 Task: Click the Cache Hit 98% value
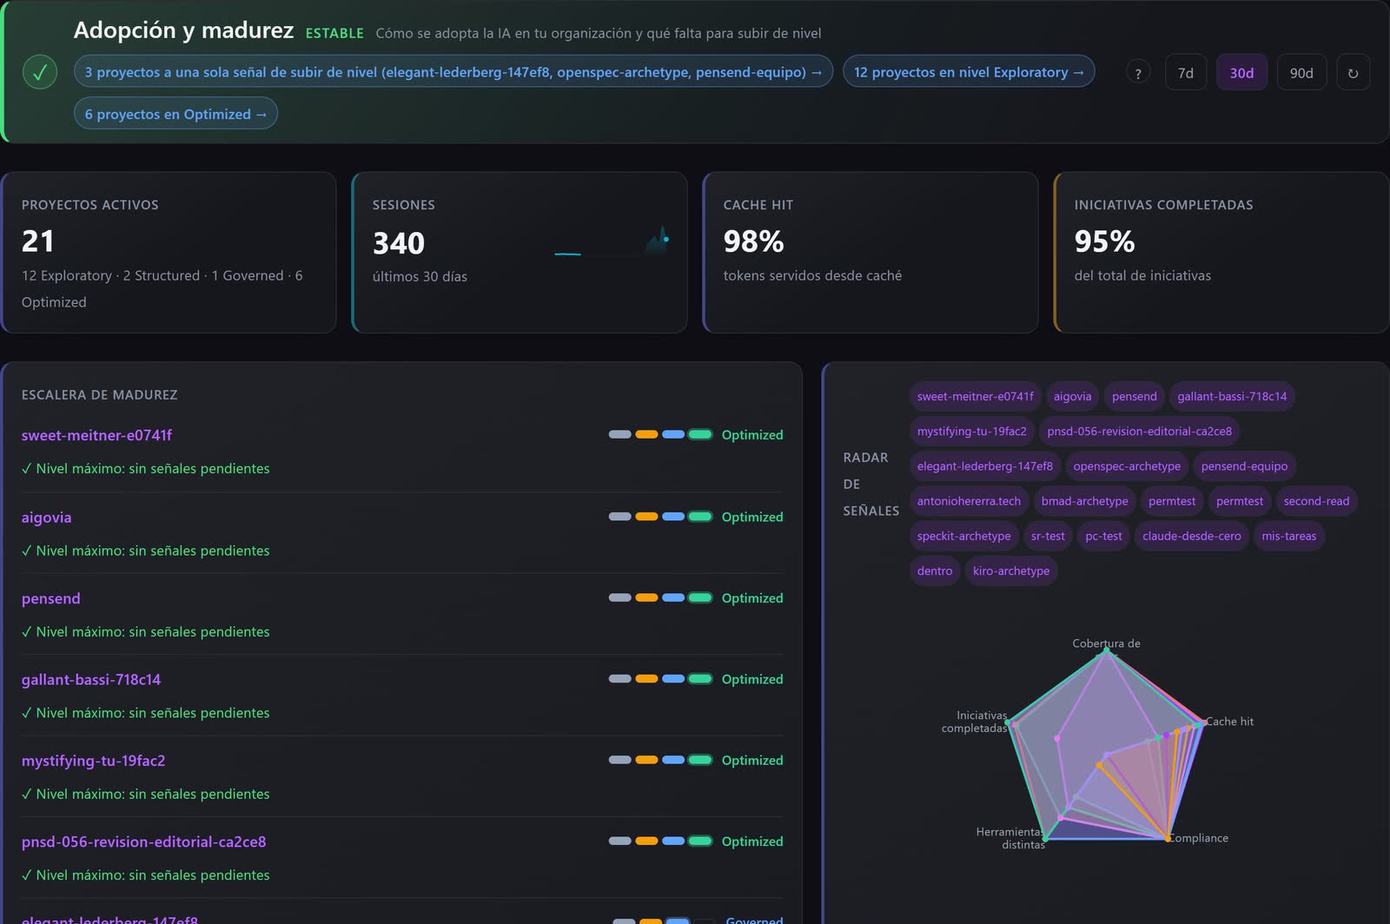[x=753, y=241]
